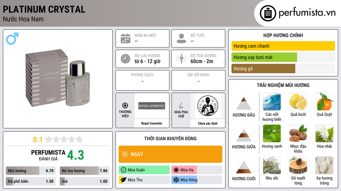
Task: Click the clock icon beside Độ lưu hương
Action: (x=126, y=59)
